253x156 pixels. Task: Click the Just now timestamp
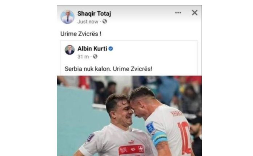(88, 22)
